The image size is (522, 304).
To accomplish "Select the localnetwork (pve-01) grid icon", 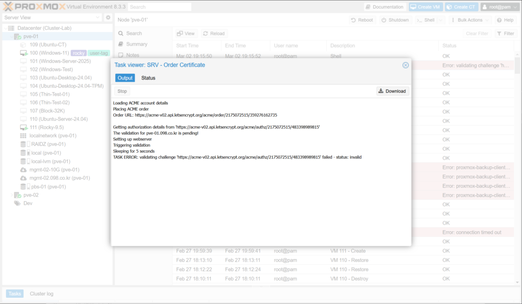I will click(x=23, y=136).
